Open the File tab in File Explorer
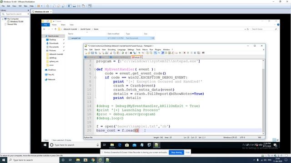Screen dimensions: 291x163 click(45, 24)
